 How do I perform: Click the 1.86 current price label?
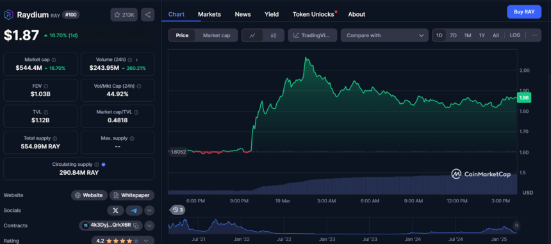[524, 97]
